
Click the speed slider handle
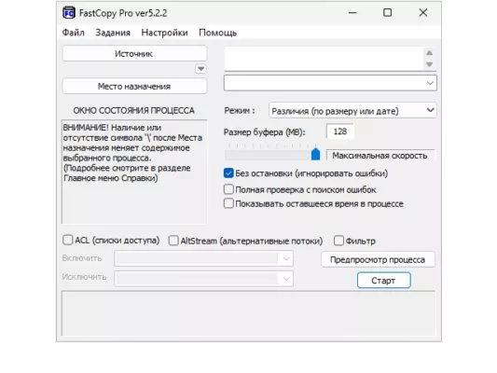pos(315,154)
